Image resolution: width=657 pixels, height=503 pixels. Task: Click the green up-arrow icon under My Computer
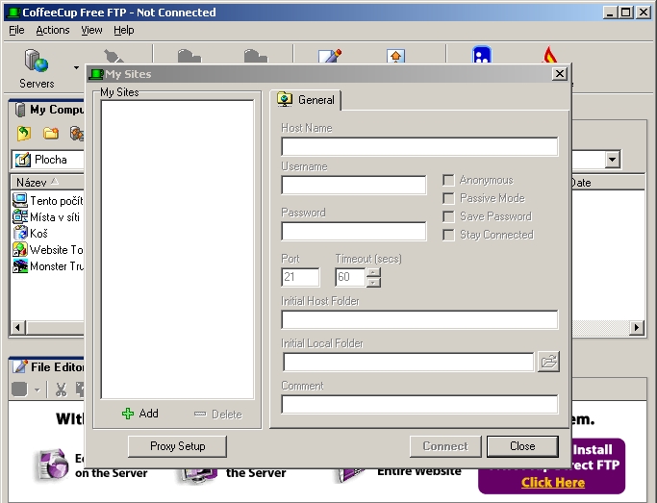(24, 133)
